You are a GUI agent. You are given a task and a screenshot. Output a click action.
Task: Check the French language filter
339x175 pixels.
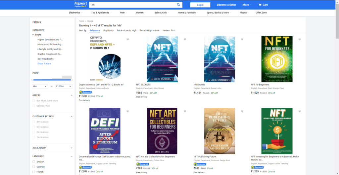34,172
